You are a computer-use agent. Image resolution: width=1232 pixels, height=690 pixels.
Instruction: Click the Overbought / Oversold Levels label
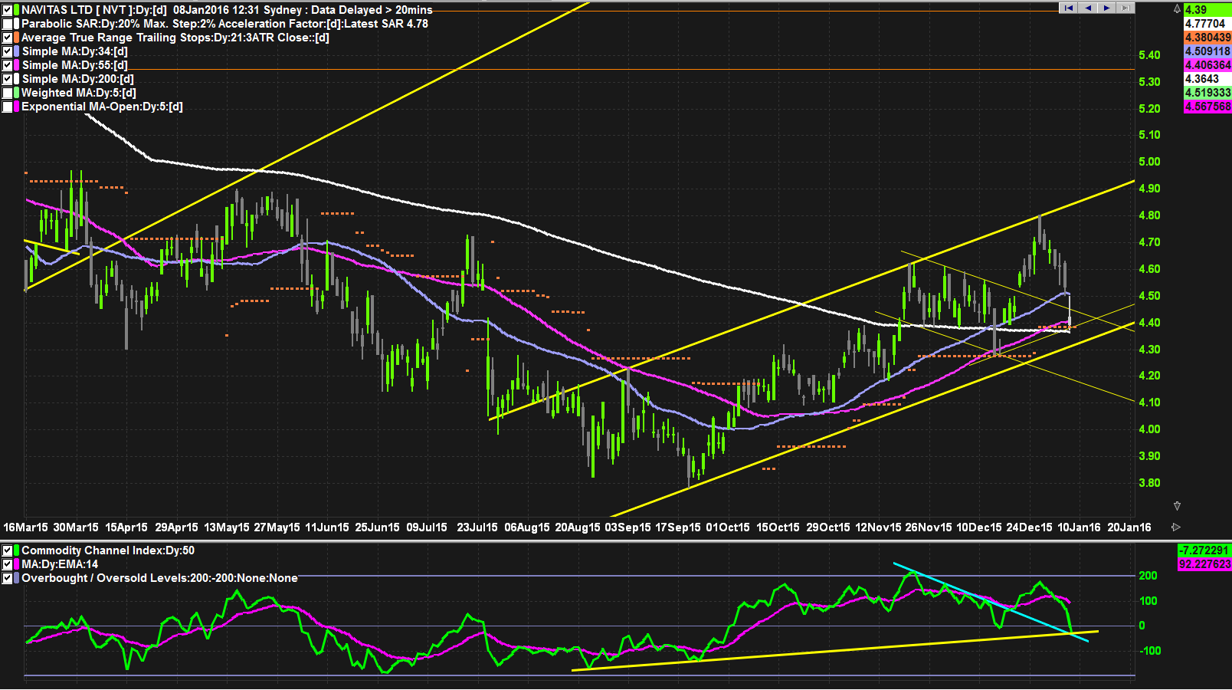pyautogui.click(x=159, y=578)
